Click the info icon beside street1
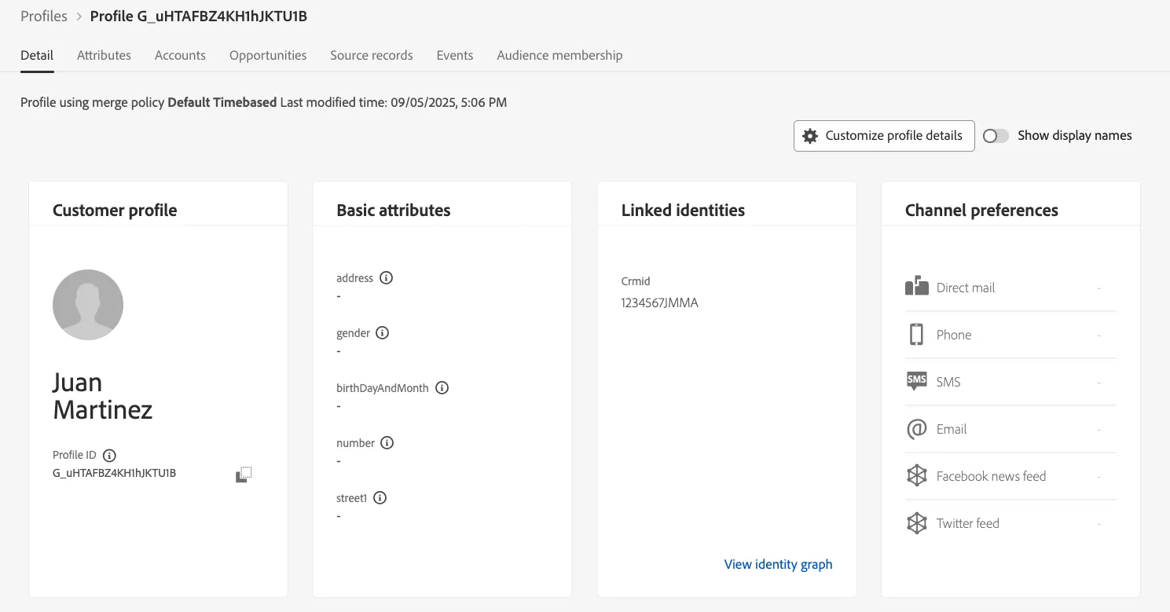This screenshot has height=612, width=1170. (380, 498)
